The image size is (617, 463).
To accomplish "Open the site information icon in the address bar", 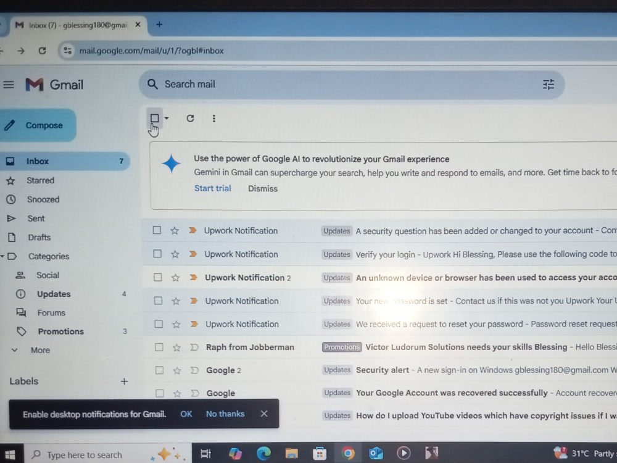I will 68,51.
